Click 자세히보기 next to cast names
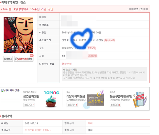159x135 pixels. [110, 40]
